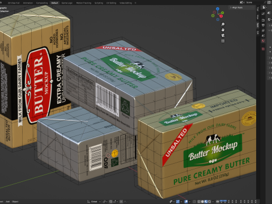Click the Scene name field
The image size is (272, 204).
(255, 2)
